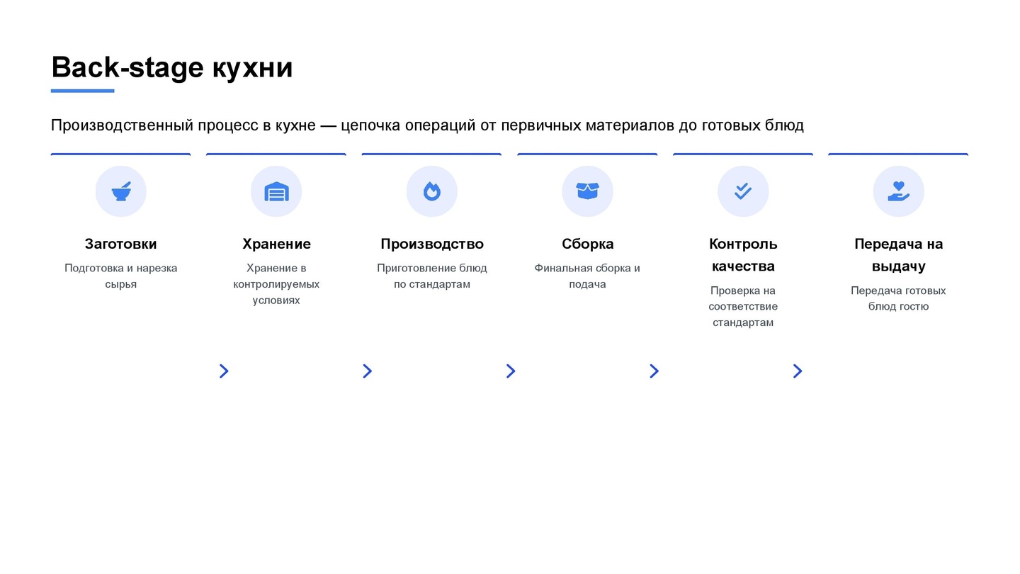Select the description "Финальная сборка и подача"
This screenshot has height=574, width=1020.
(x=587, y=276)
